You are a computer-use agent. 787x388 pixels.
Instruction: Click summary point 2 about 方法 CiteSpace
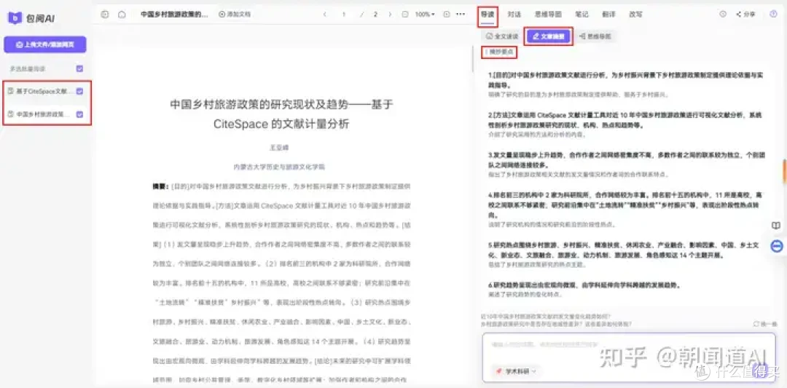pos(625,120)
